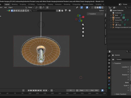131x98 pixels.
Task: Click the viewport header Search field
Action: tap(43, 11)
